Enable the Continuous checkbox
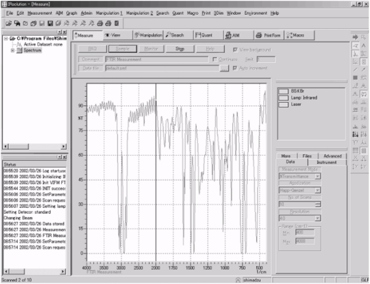370x284 pixels. pos(214,59)
